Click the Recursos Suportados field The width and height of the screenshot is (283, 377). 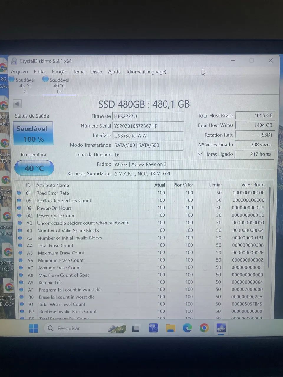[193, 173]
